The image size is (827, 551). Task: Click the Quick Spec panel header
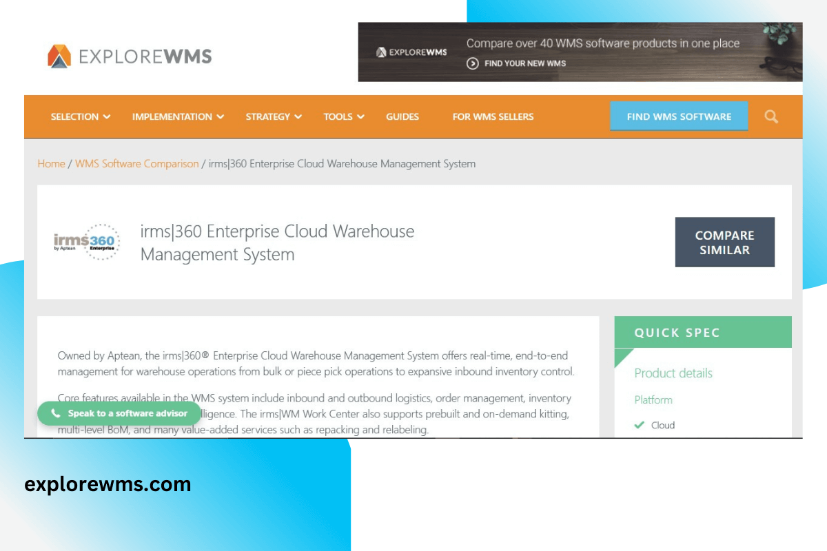tap(703, 333)
